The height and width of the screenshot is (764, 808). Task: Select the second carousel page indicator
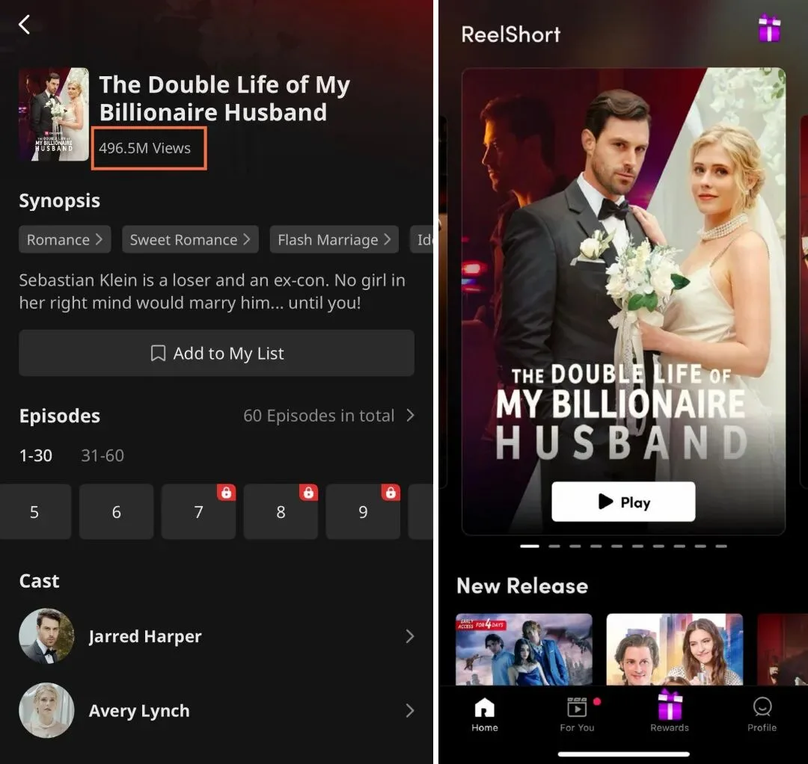[x=554, y=546]
